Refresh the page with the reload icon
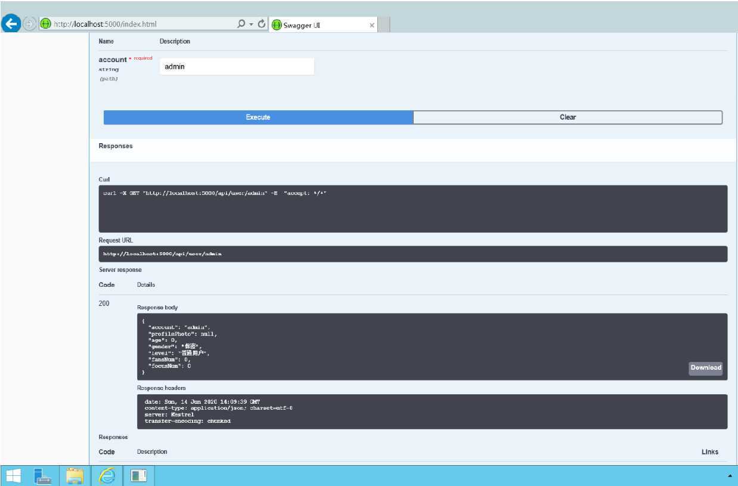The image size is (738, 486). [261, 24]
